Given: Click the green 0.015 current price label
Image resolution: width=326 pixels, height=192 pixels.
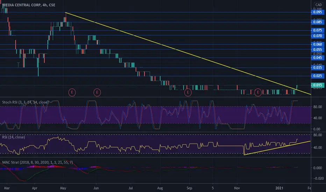Looking at the screenshot, I should coord(318,85).
